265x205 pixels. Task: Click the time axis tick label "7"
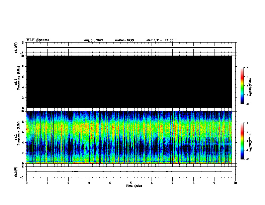click(x=173, y=183)
